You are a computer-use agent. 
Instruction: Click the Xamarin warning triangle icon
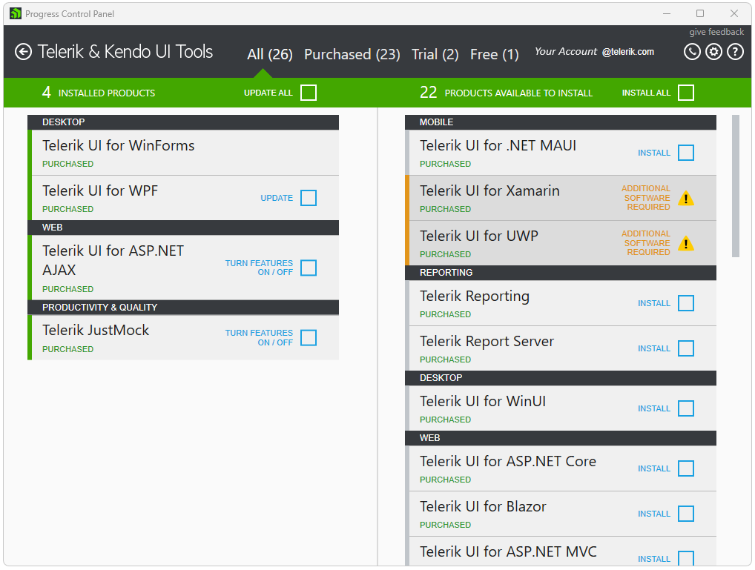point(686,198)
